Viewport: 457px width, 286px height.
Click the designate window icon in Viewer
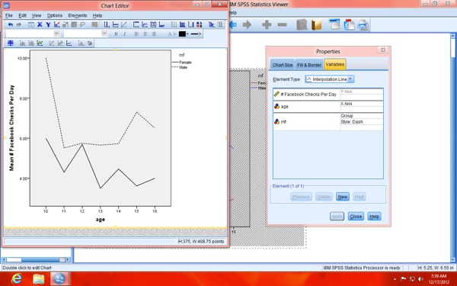click(334, 24)
